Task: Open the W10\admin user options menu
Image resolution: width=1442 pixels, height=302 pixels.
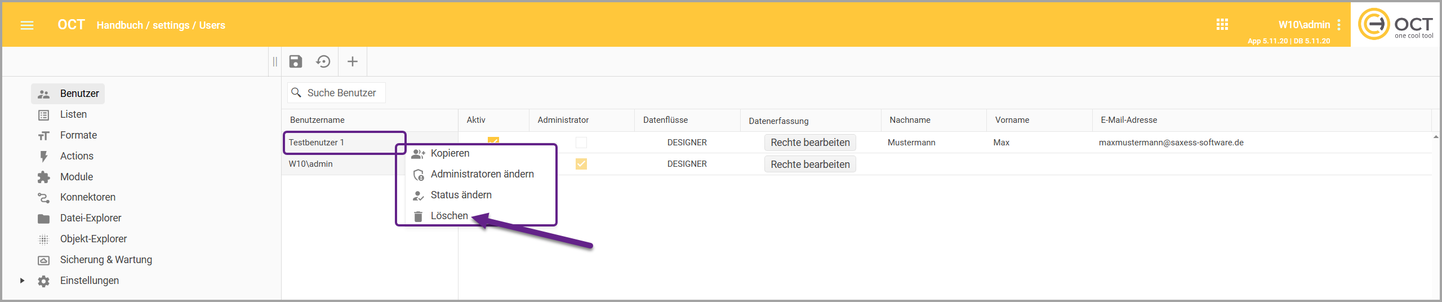Action: point(1339,25)
